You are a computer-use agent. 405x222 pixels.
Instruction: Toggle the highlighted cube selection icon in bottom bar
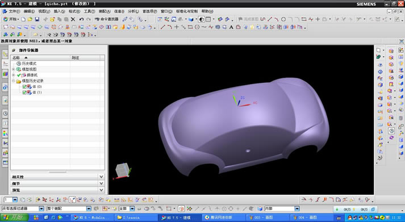tap(181, 208)
